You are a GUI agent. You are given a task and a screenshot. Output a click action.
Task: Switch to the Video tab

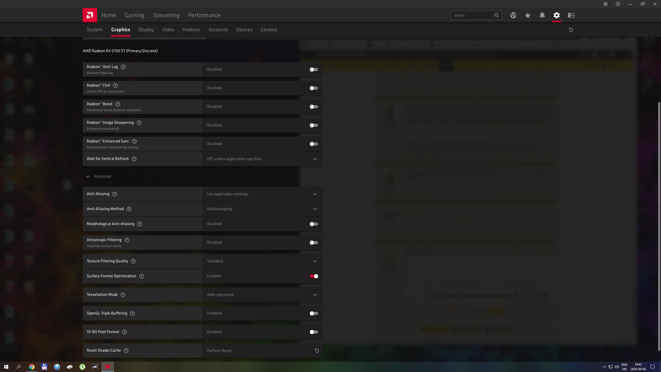[168, 30]
